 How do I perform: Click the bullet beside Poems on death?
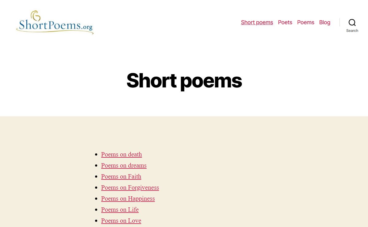[96, 155]
